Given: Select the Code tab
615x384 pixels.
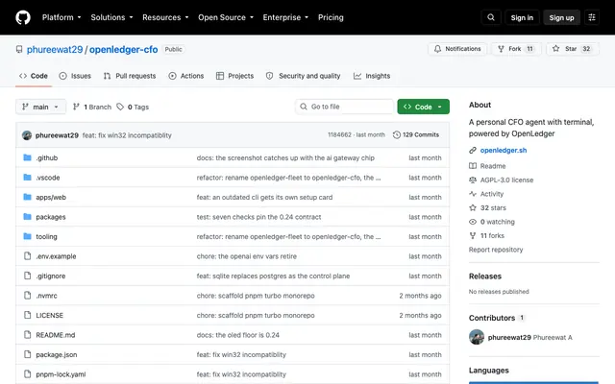Looking at the screenshot, I should coord(34,76).
